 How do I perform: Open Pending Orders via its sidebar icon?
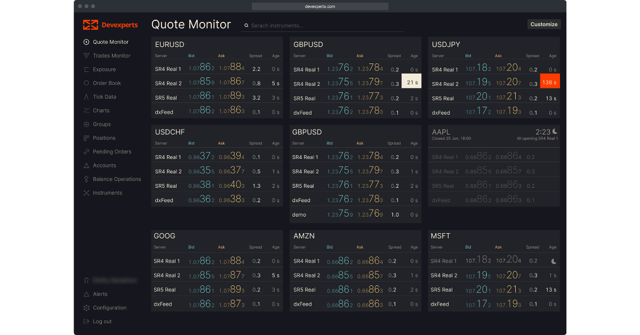86,151
